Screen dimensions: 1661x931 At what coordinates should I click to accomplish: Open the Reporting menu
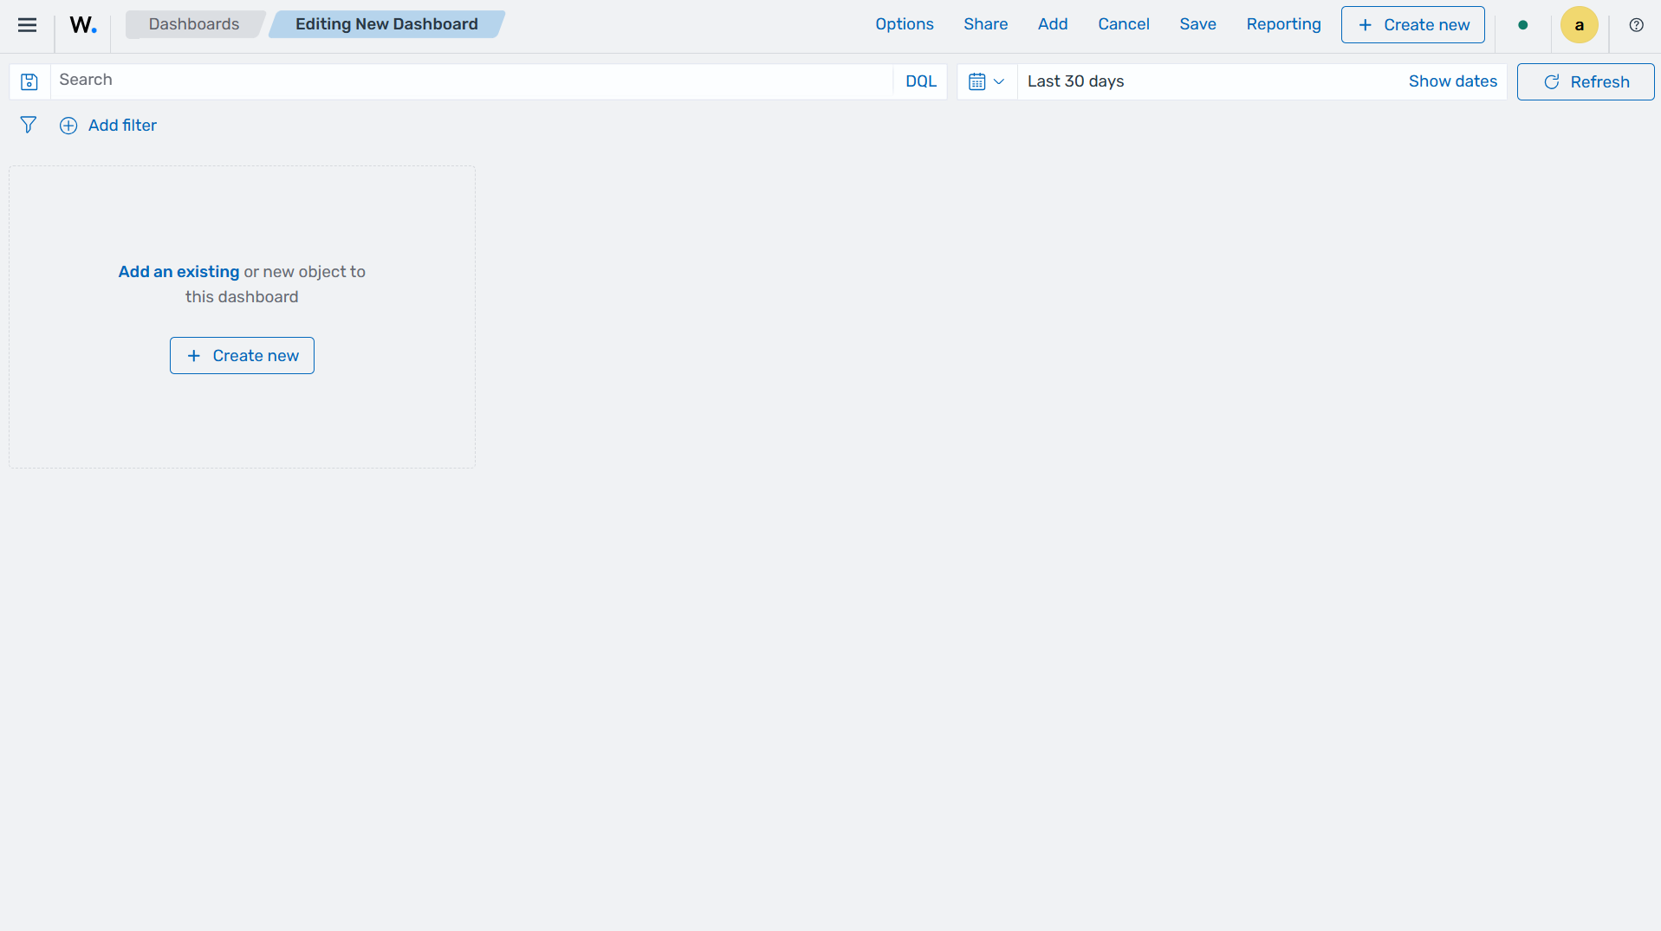[1283, 24]
